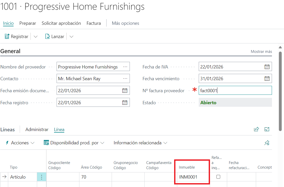This screenshot has width=284, height=187.
Task: Open lookup ellipsis for Nombre del proveedor
Action: coord(125,67)
